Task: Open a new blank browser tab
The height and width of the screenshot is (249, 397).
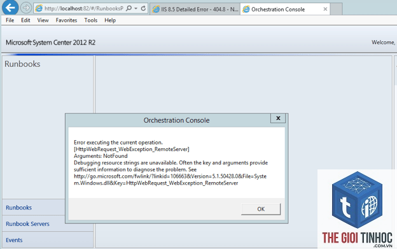Action: pos(336,10)
